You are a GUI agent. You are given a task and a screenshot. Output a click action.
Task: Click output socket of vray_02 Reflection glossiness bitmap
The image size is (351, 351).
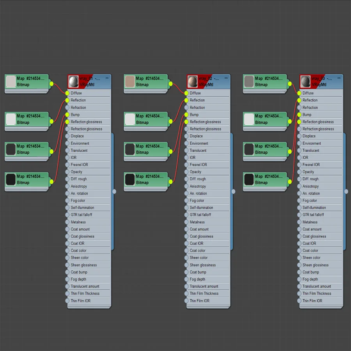(170, 181)
